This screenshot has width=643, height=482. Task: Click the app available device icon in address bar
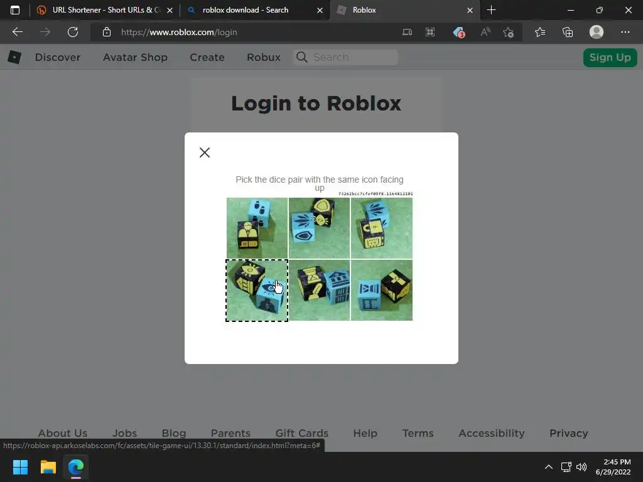[x=407, y=32]
